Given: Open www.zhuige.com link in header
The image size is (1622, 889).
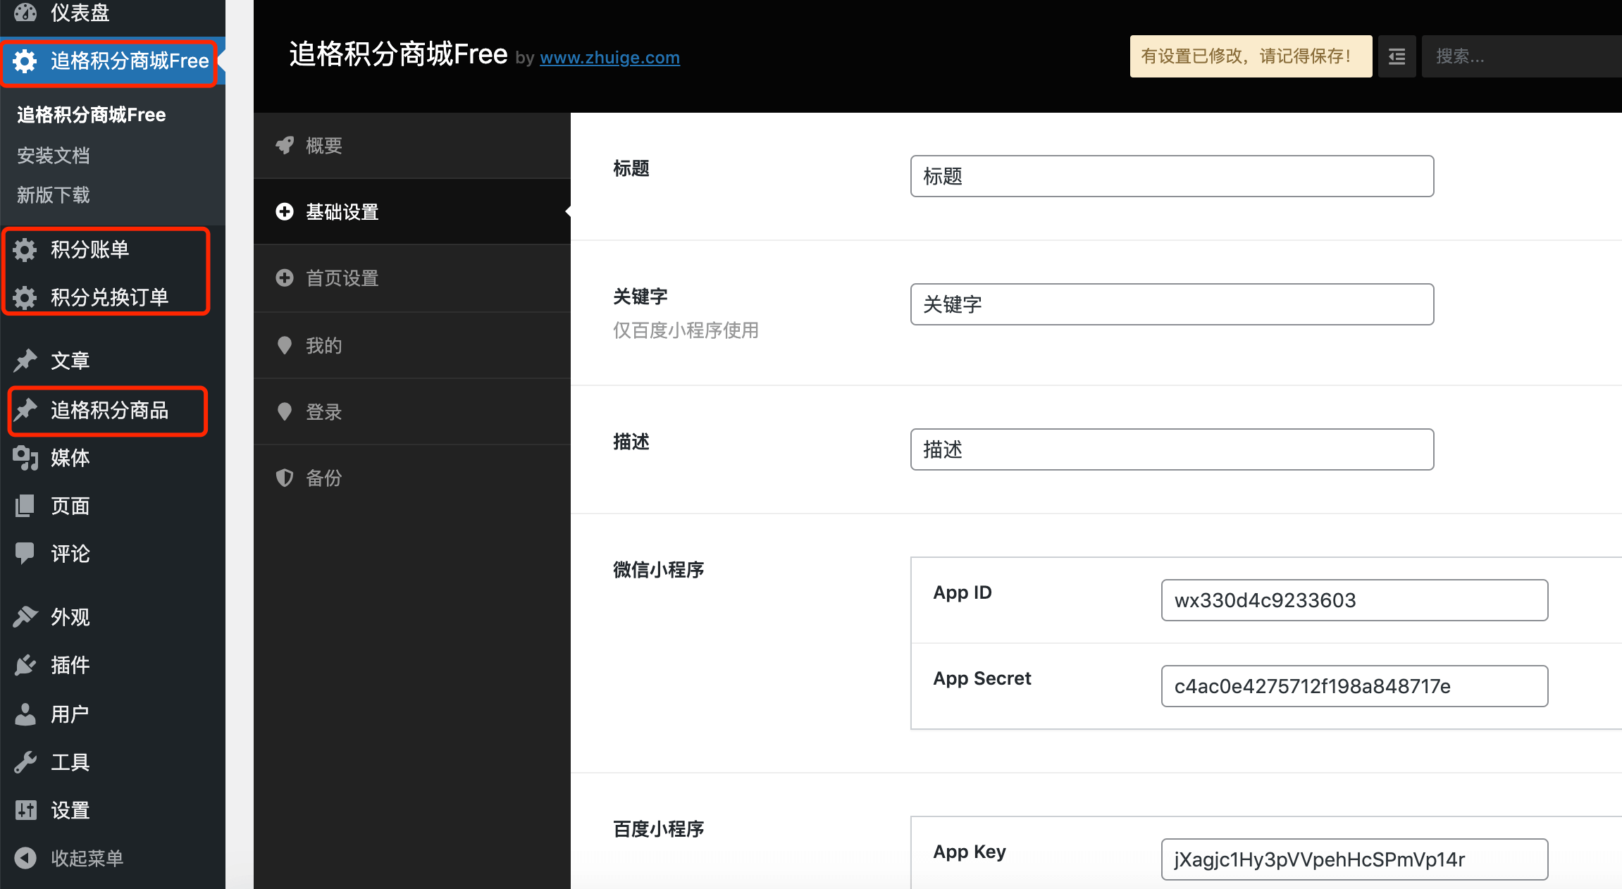Looking at the screenshot, I should (x=609, y=58).
